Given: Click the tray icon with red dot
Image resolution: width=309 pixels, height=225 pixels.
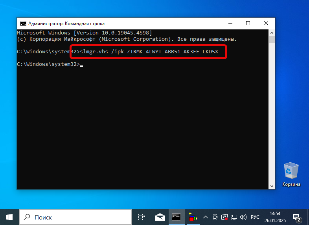Looking at the screenshot, I should [224, 217].
